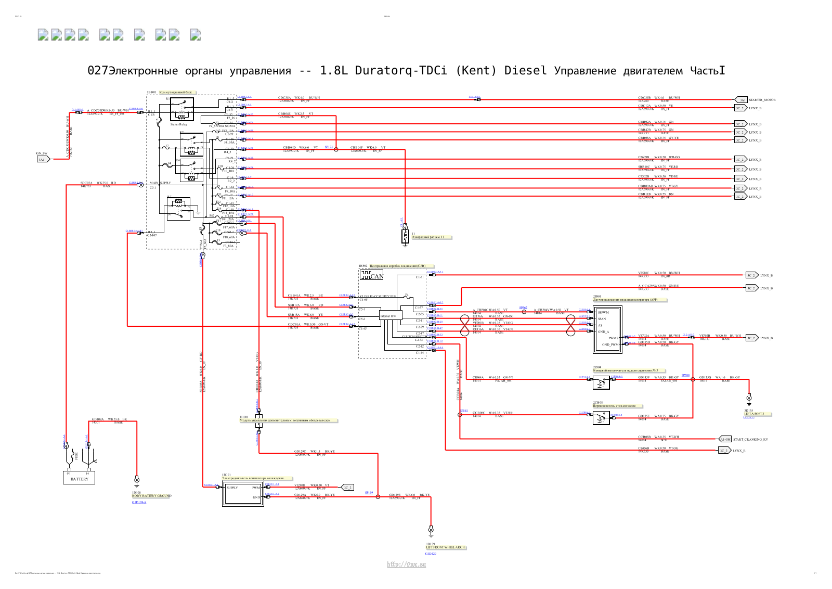
Task: Click the clutch pedal switch 2E904 symbol
Action: [x=601, y=383]
